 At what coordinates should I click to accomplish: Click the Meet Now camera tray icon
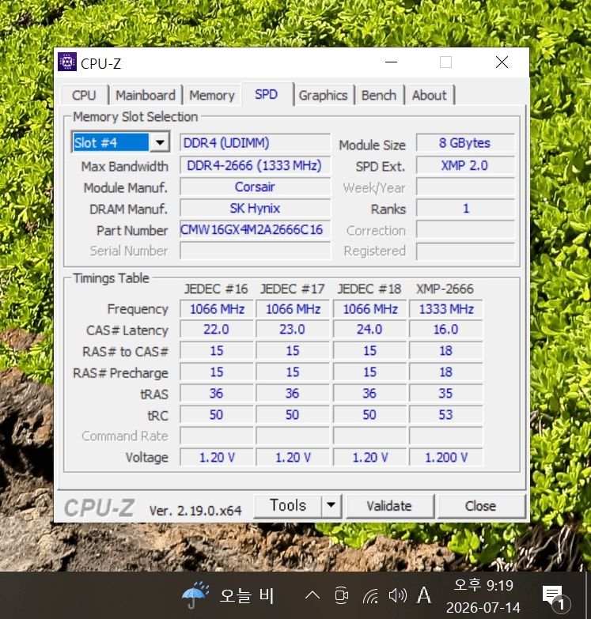click(x=341, y=595)
